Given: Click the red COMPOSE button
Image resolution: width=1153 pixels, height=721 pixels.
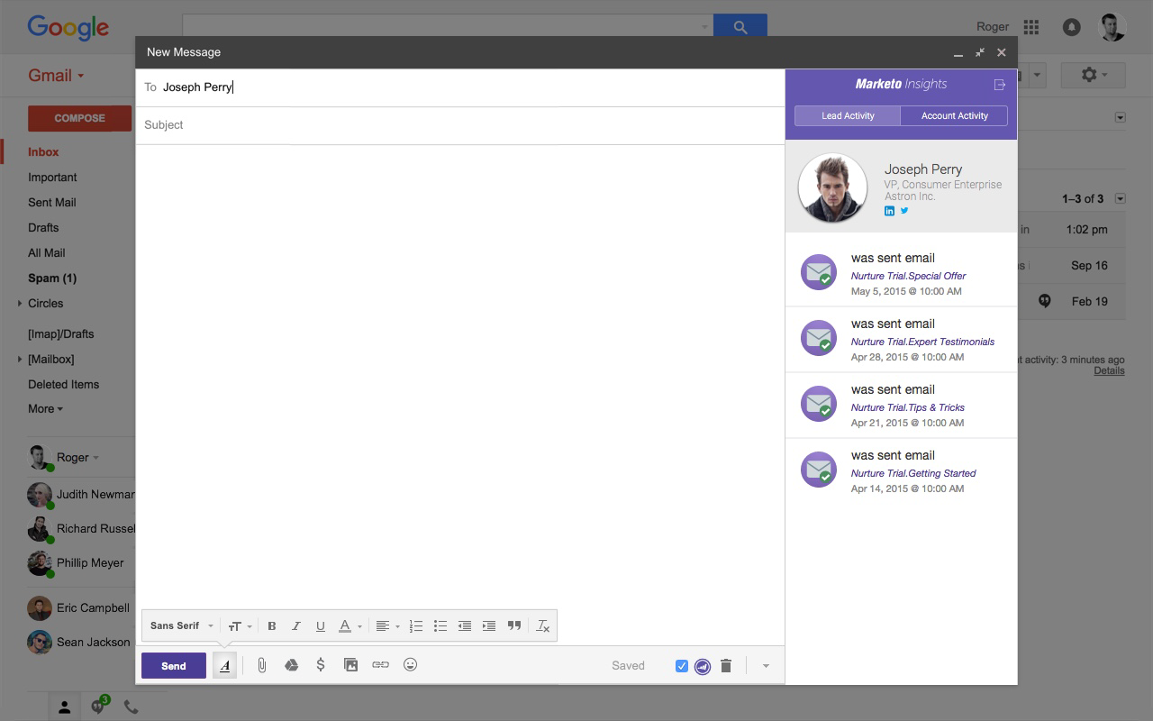Looking at the screenshot, I should tap(80, 118).
